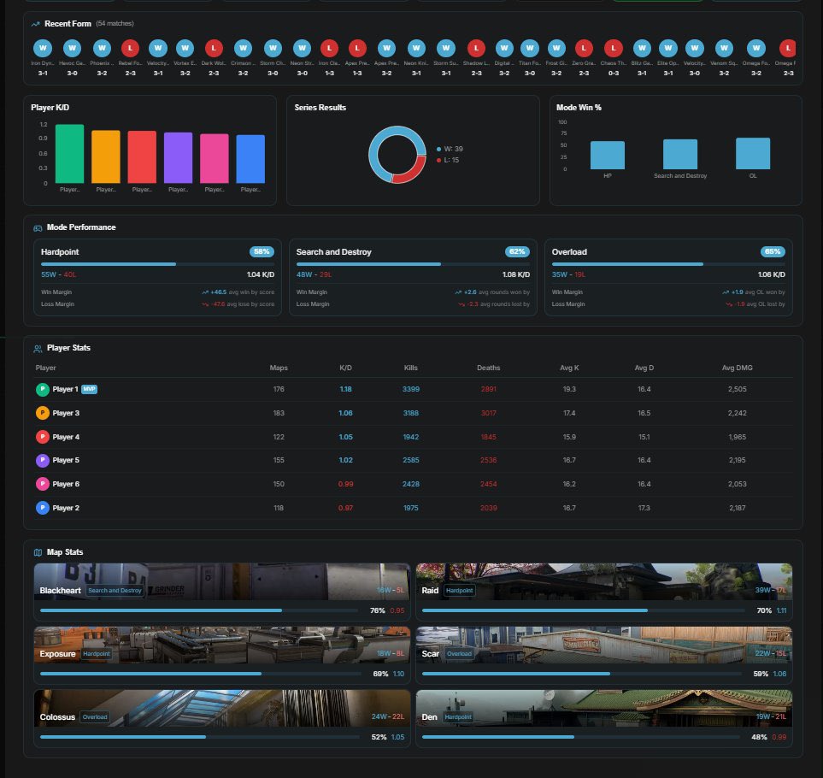Screen dimensions: 823x778
Task: Click the 58% badge on the Hardpoint card
Action: pyautogui.click(x=261, y=251)
